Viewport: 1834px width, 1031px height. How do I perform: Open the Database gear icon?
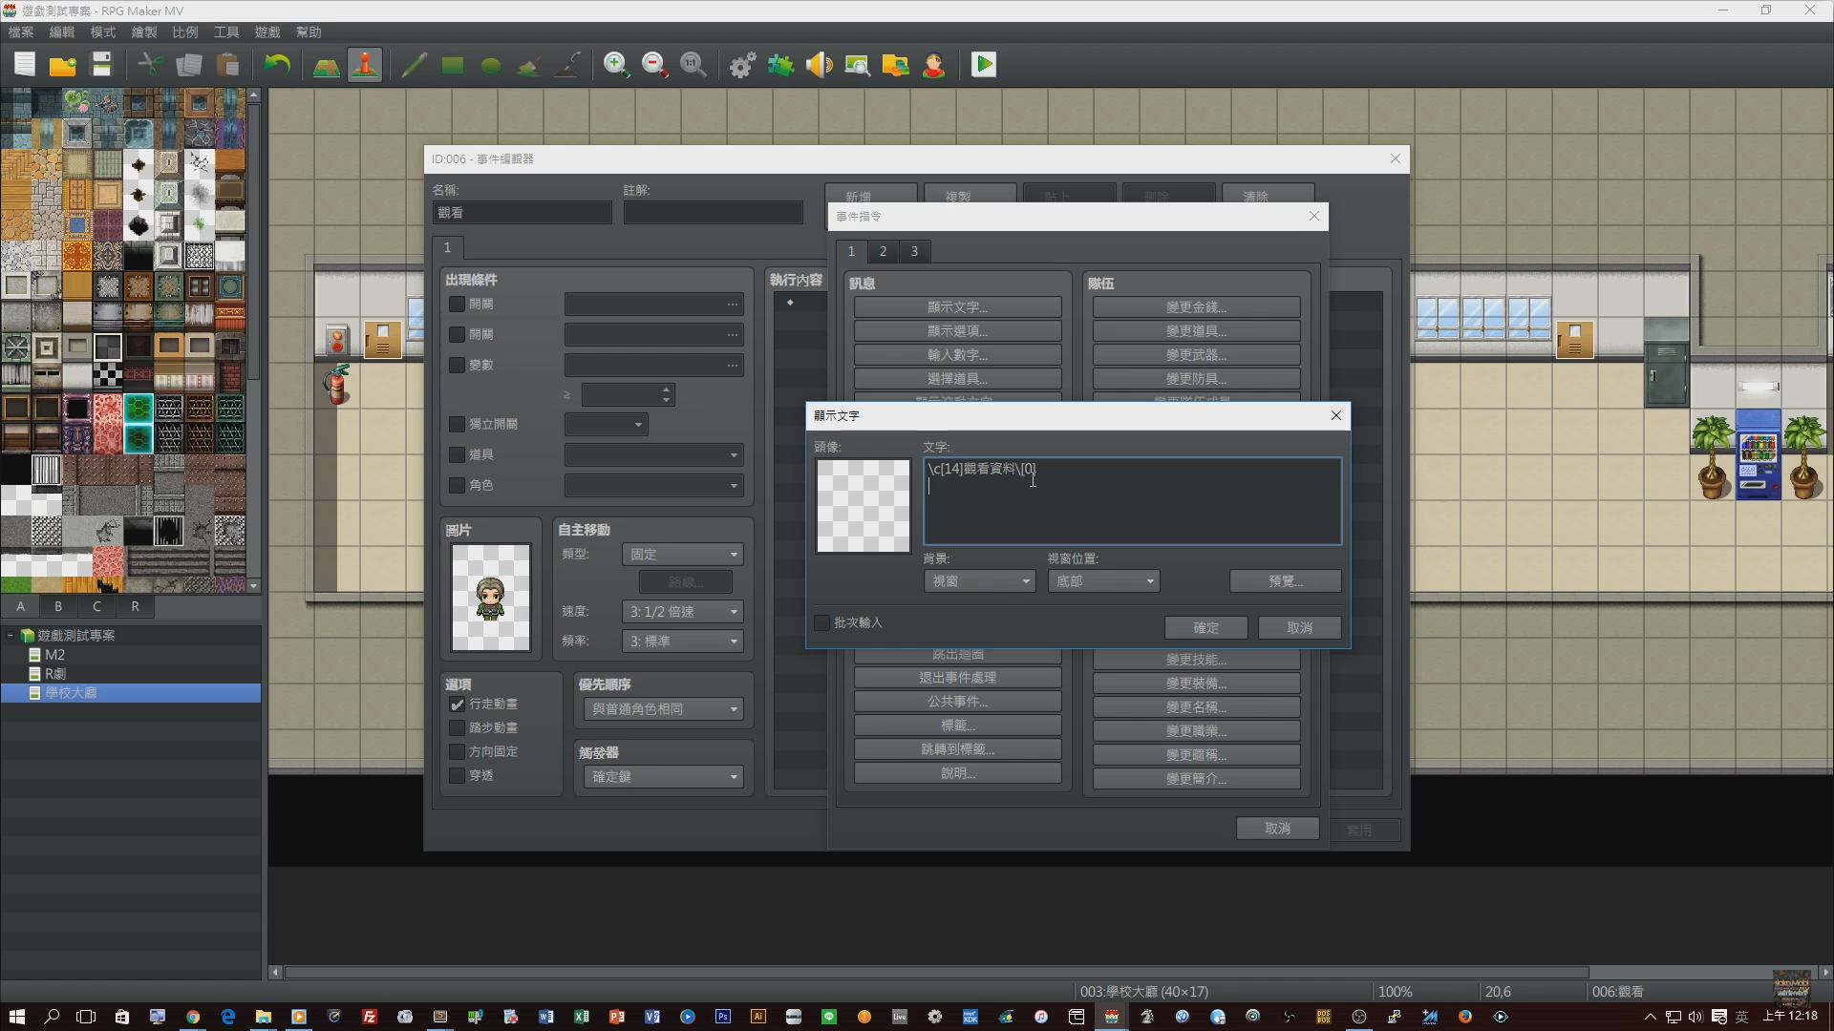(743, 65)
